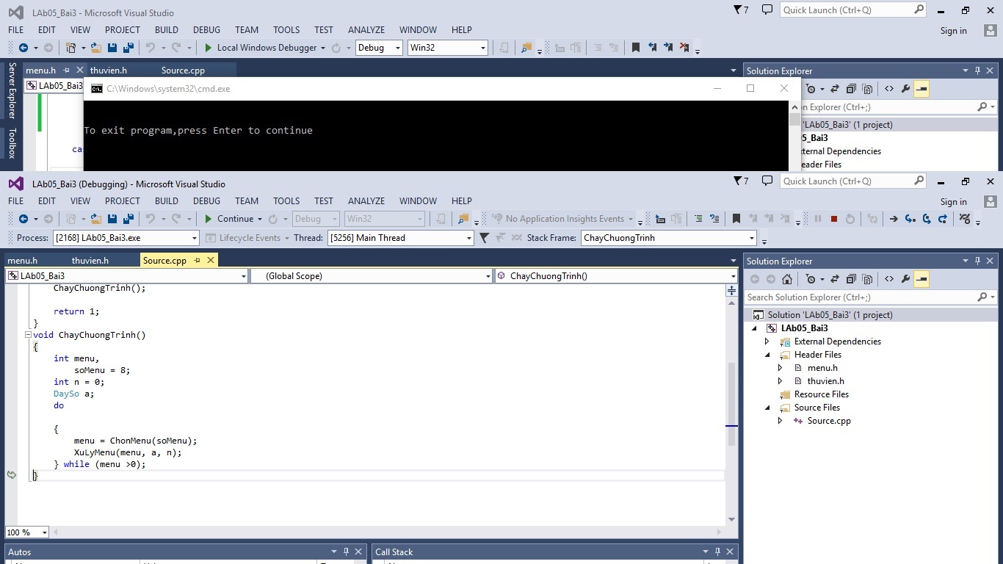Click the Show Next Statement arrow icon
The image size is (1003, 564).
tap(894, 219)
